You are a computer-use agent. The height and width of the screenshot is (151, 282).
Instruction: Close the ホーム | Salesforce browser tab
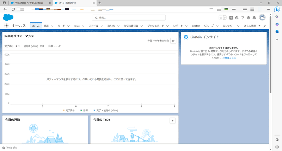[94, 3]
